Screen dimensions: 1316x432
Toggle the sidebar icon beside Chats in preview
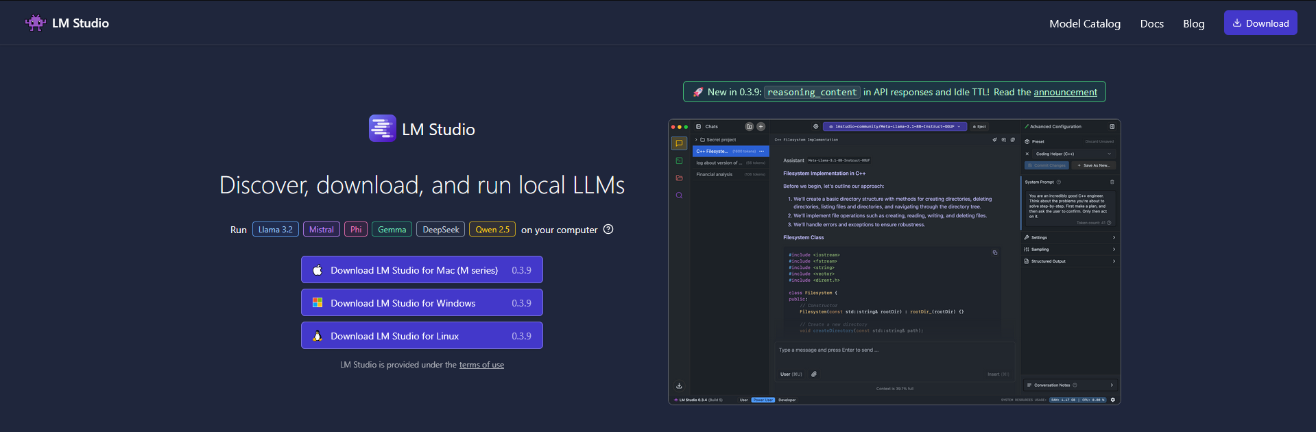pos(698,126)
